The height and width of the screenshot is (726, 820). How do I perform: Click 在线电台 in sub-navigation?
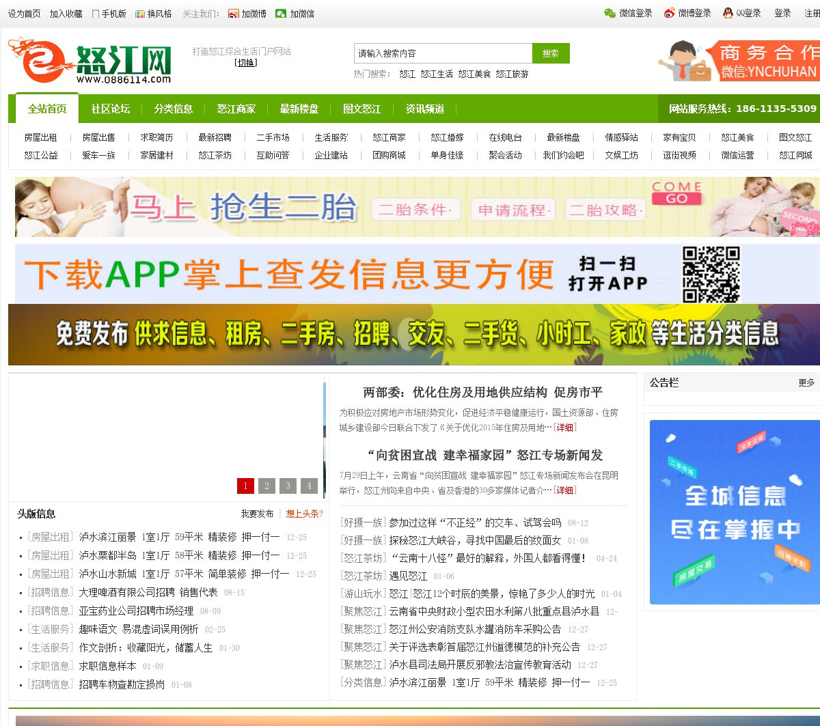coord(506,137)
